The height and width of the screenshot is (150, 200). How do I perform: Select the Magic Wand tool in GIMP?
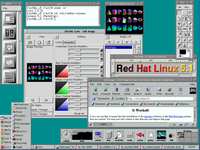tap(179, 18)
